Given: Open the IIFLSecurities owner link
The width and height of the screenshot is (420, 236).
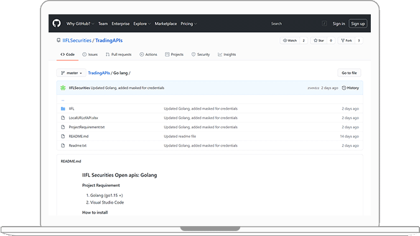Looking at the screenshot, I should [x=77, y=40].
